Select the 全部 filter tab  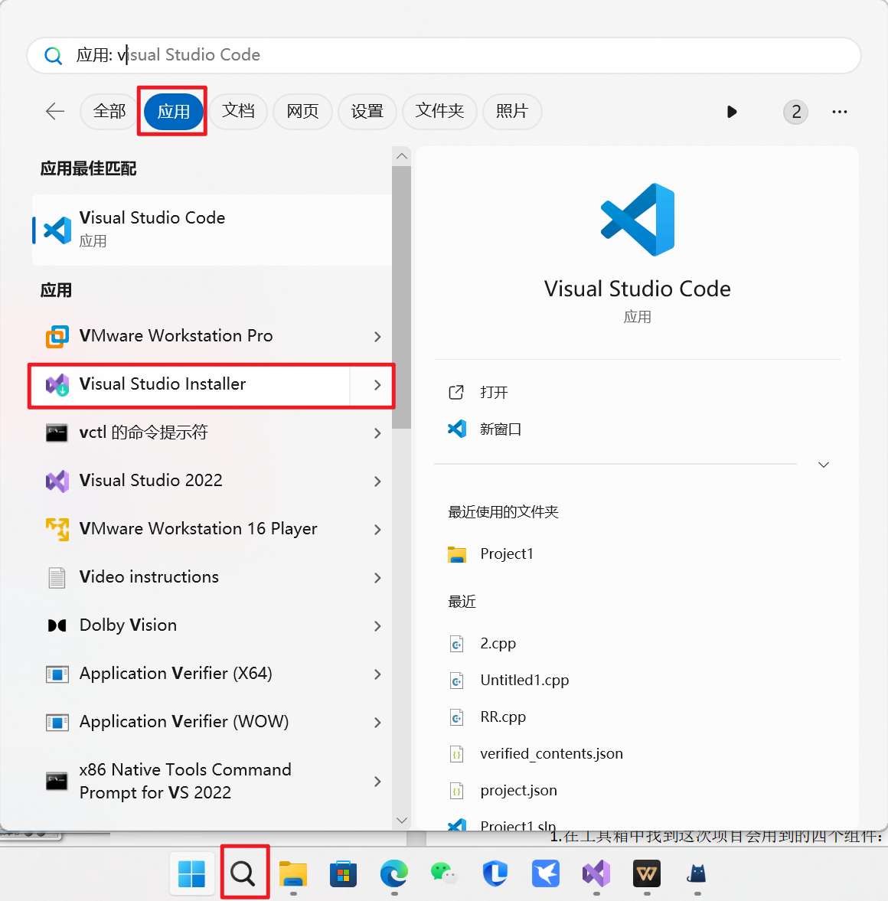[x=109, y=111]
